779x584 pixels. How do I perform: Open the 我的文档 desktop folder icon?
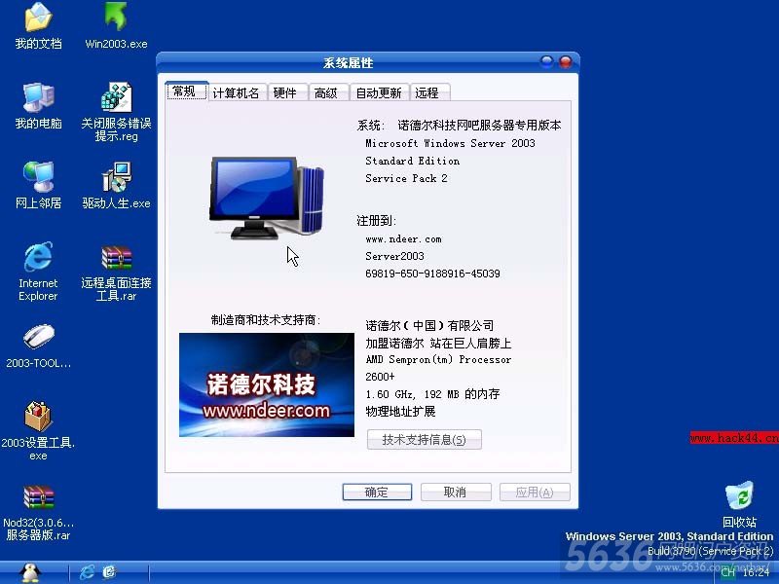coord(38,26)
